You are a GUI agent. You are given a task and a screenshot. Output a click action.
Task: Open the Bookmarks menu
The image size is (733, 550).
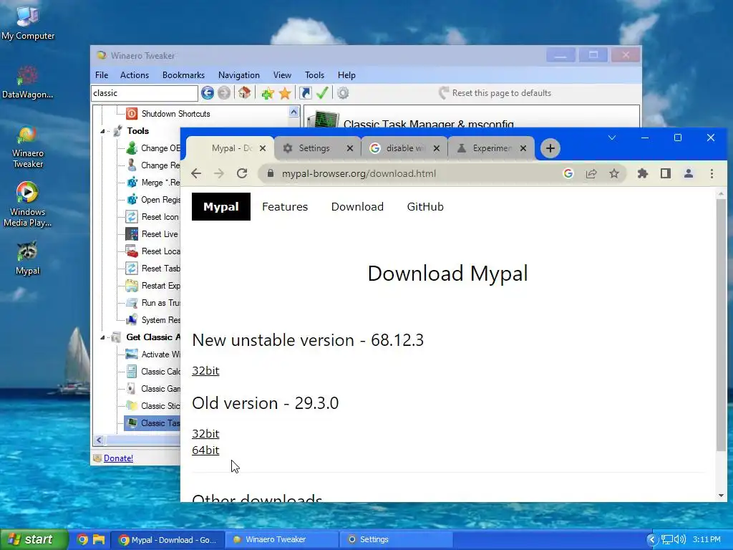pos(183,74)
